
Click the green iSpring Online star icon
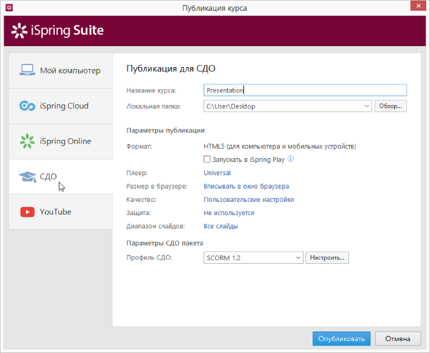coord(27,141)
